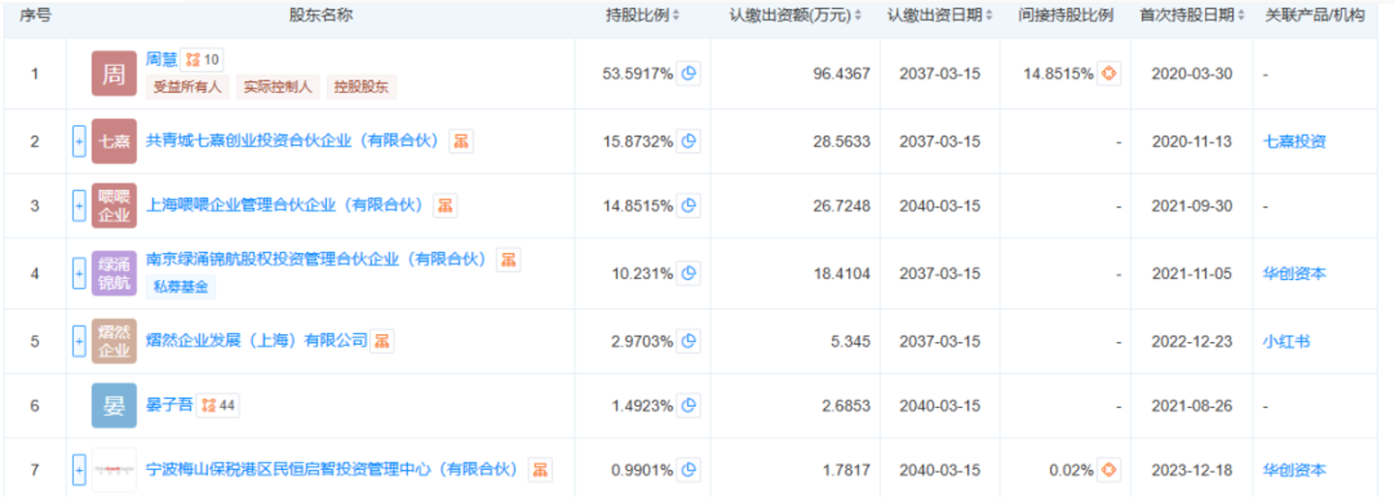
Task: Open structure icon after 宁波梅山保税港区民恒启智投资管理中心
Action: click(540, 470)
